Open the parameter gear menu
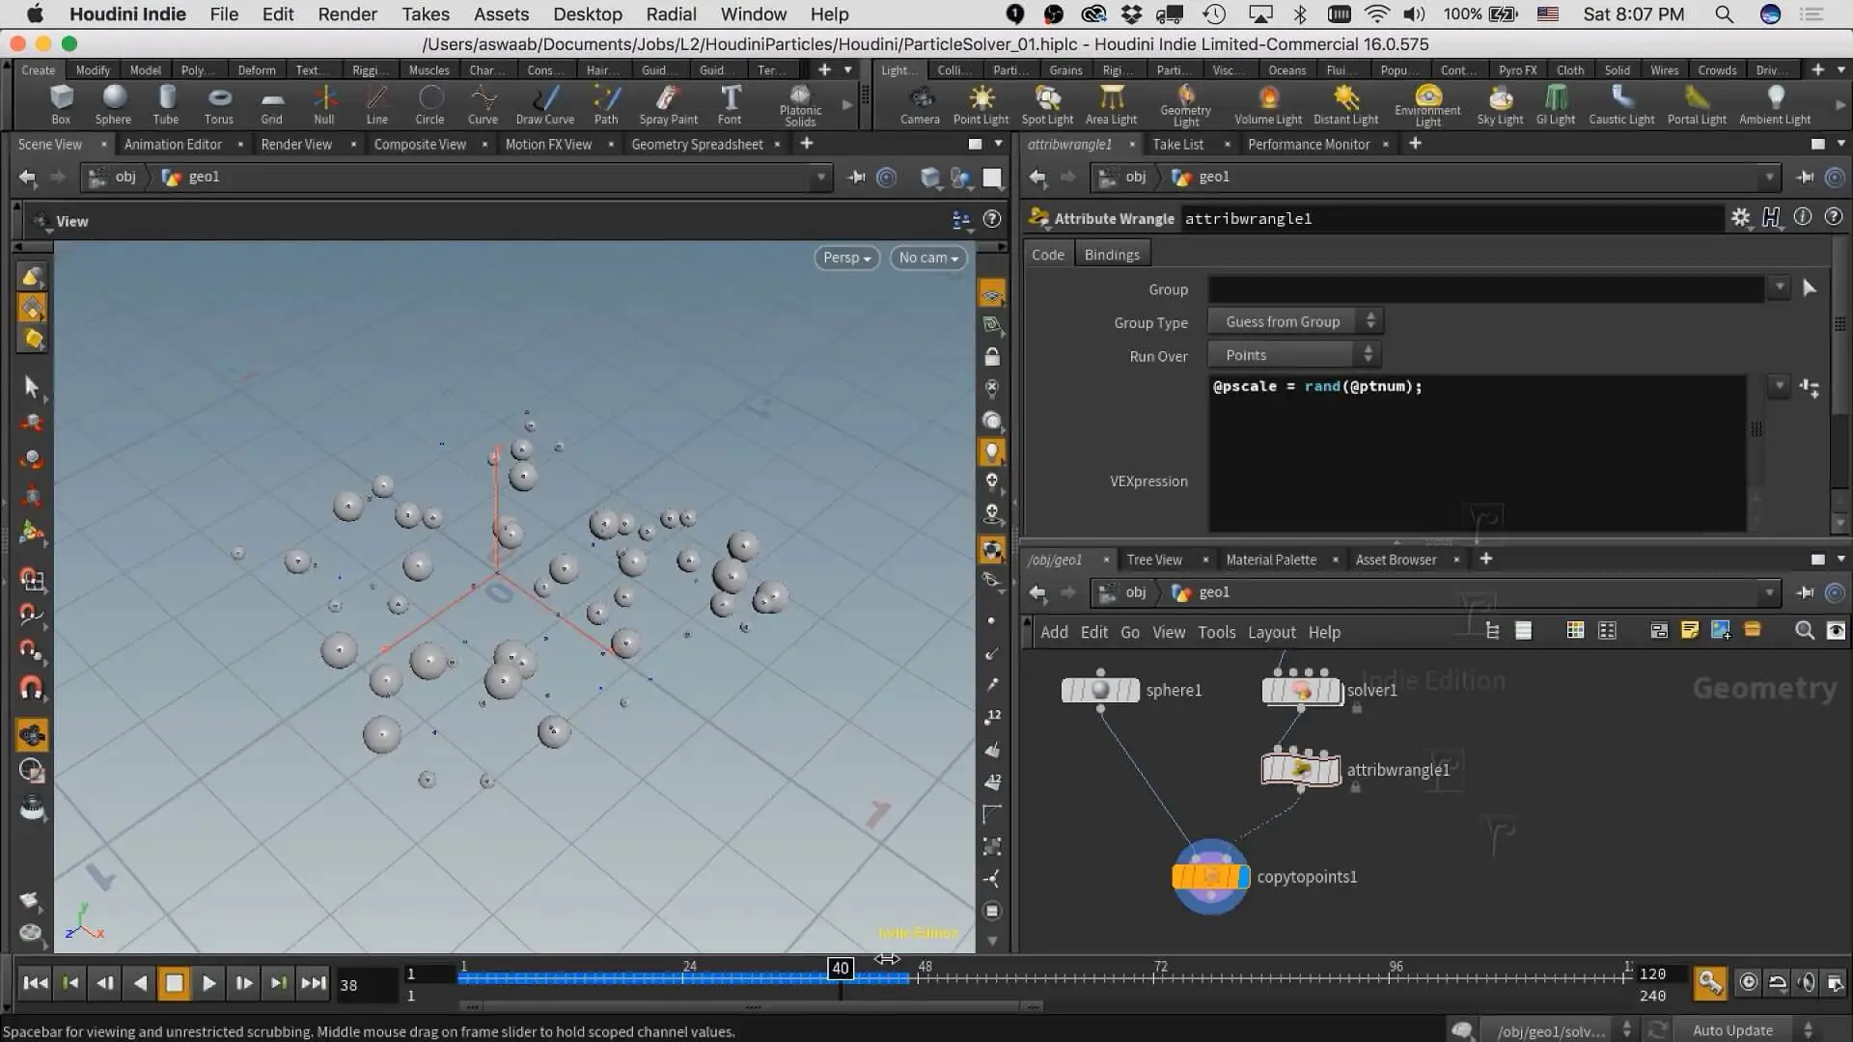The width and height of the screenshot is (1853, 1042). [x=1740, y=218]
